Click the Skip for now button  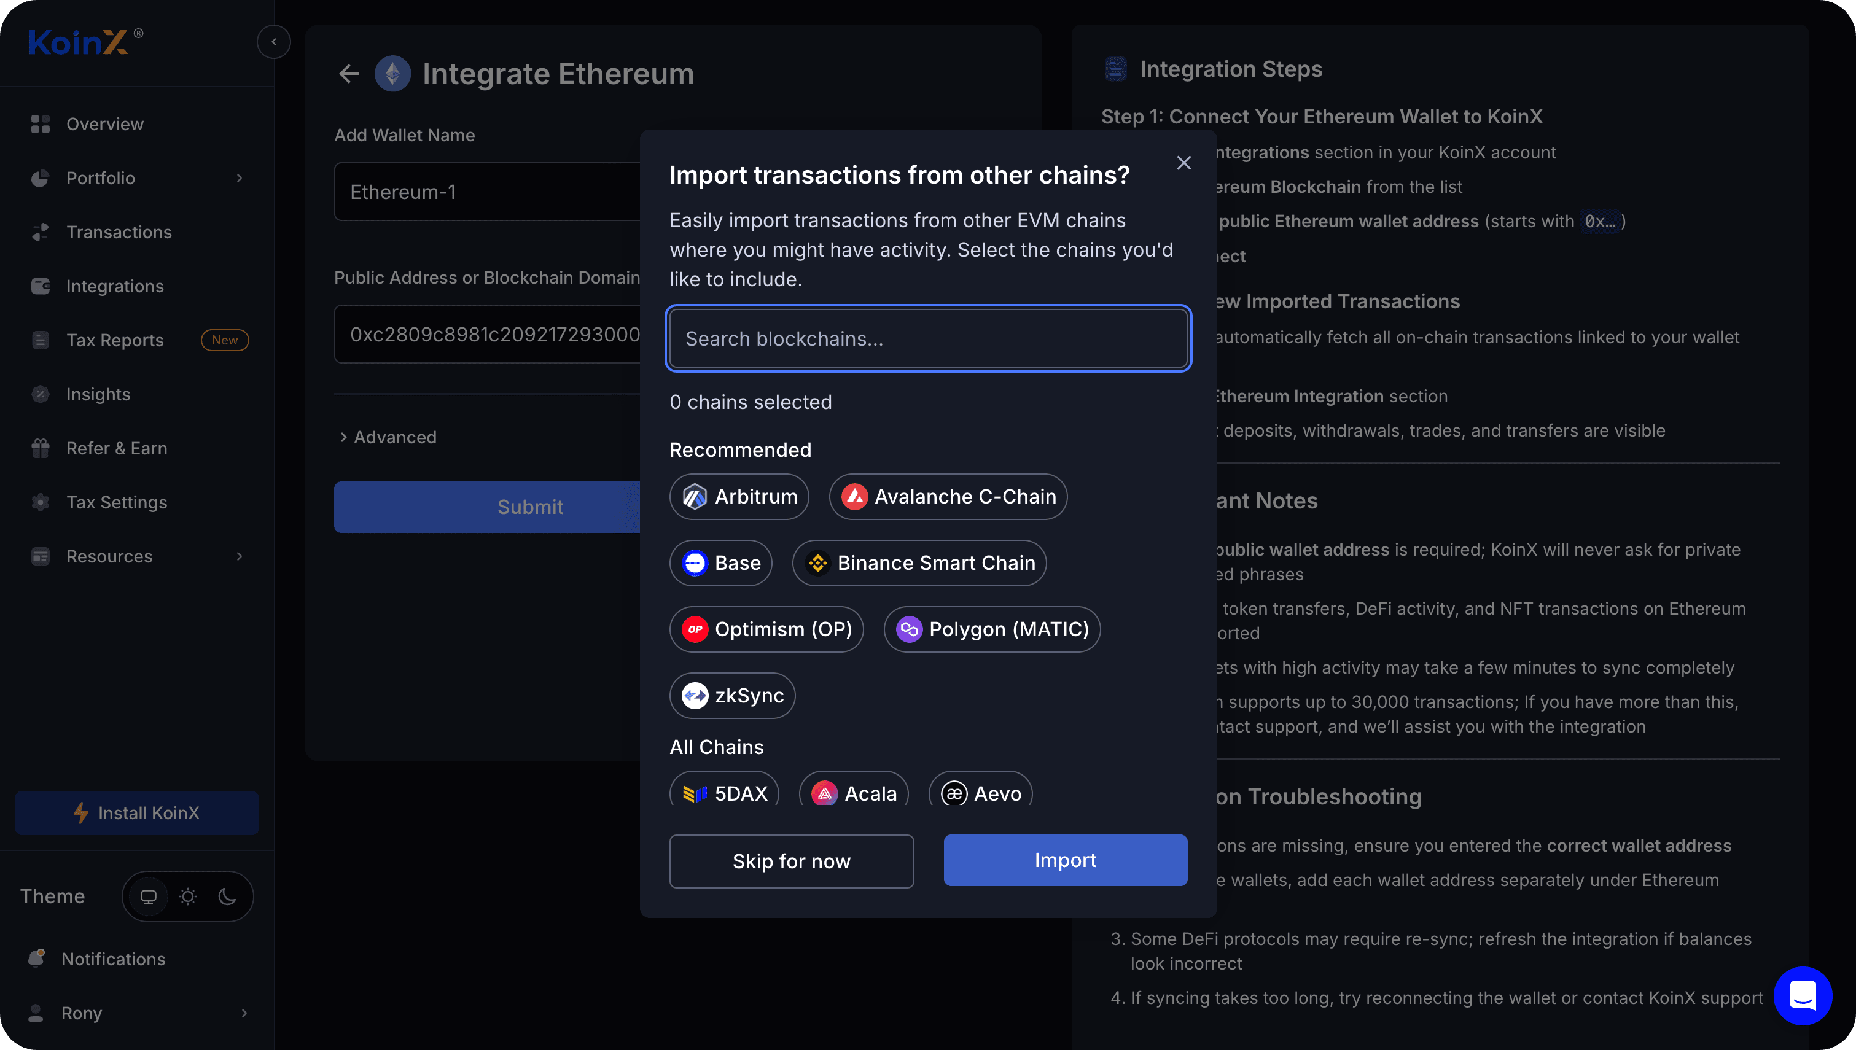point(791,861)
